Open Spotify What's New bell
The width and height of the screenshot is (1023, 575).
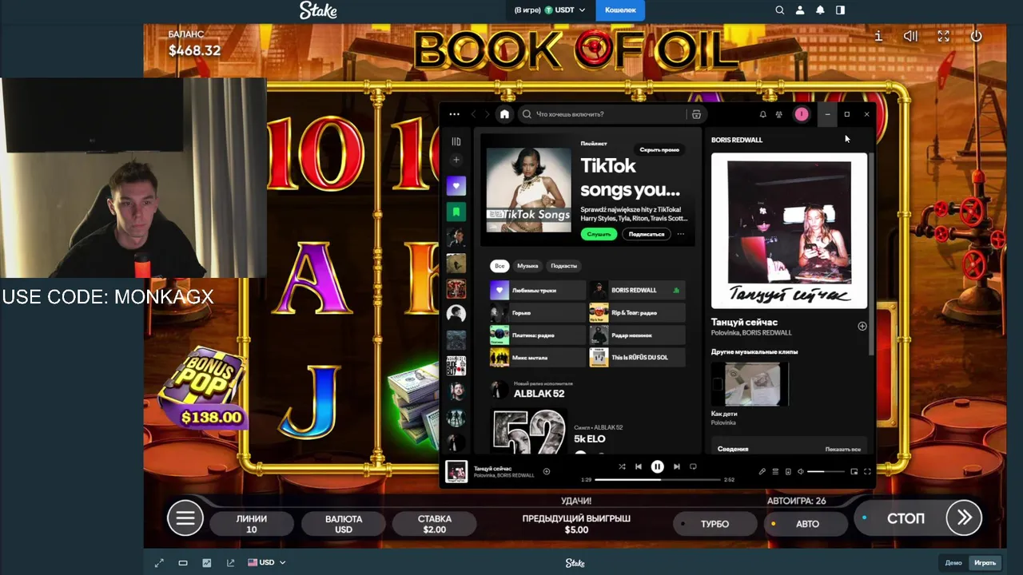point(762,114)
